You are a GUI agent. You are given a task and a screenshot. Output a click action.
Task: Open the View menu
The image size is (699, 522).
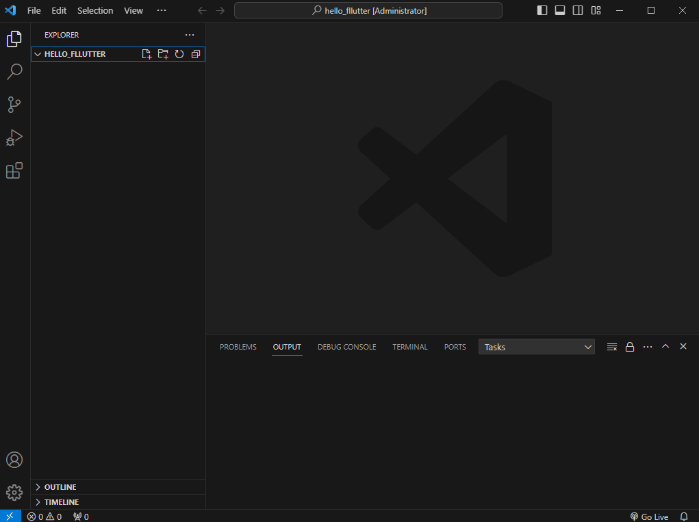134,11
